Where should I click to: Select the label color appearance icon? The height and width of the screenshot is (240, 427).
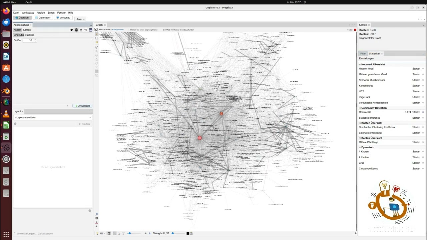coord(81,30)
